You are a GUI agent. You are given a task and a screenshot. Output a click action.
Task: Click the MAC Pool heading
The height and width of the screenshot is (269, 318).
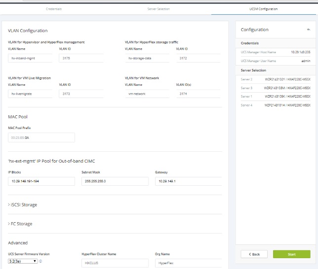pyautogui.click(x=18, y=117)
